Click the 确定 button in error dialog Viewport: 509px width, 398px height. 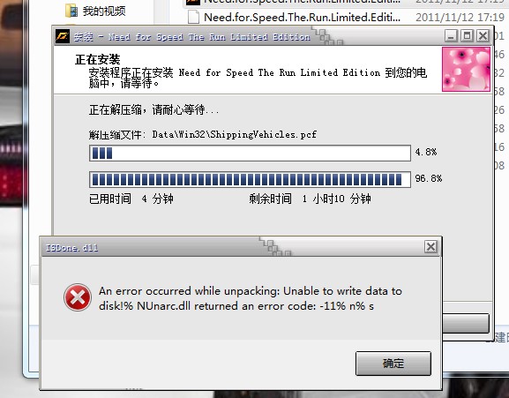393,364
